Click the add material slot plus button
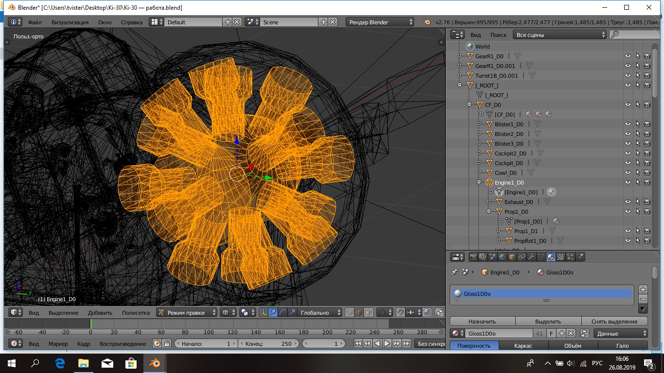664x373 pixels. [x=643, y=289]
